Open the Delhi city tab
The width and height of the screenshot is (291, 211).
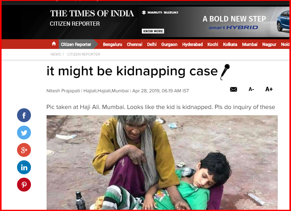click(x=152, y=44)
